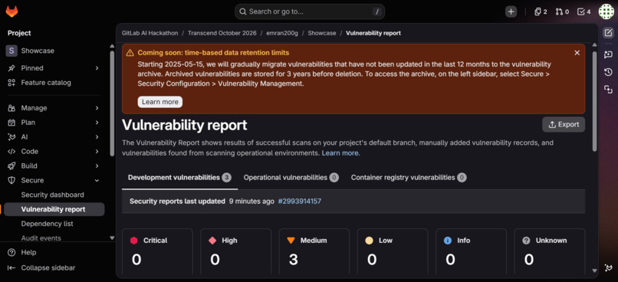Click the Info severity icon
The width and height of the screenshot is (618, 282).
447,241
